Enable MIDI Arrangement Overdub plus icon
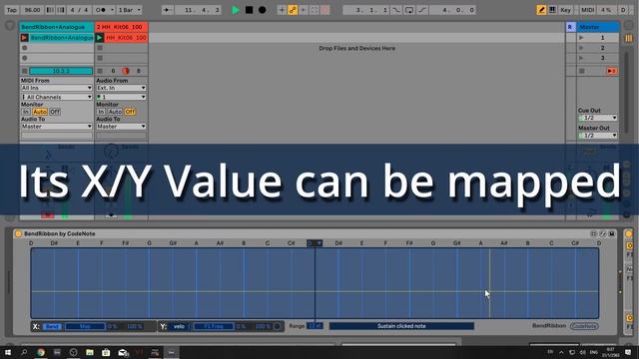 coord(282,10)
